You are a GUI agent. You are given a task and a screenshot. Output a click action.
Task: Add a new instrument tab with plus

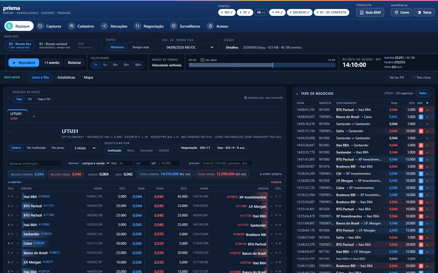point(34,117)
